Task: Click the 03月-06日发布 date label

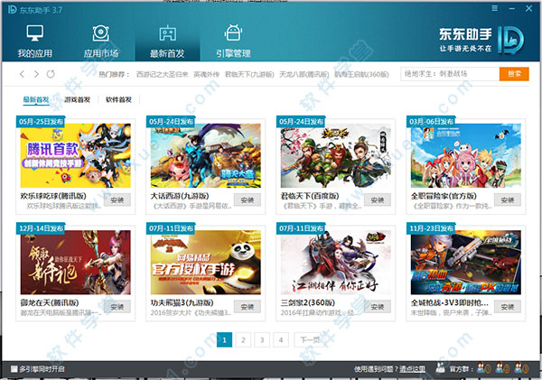Action: coord(431,122)
